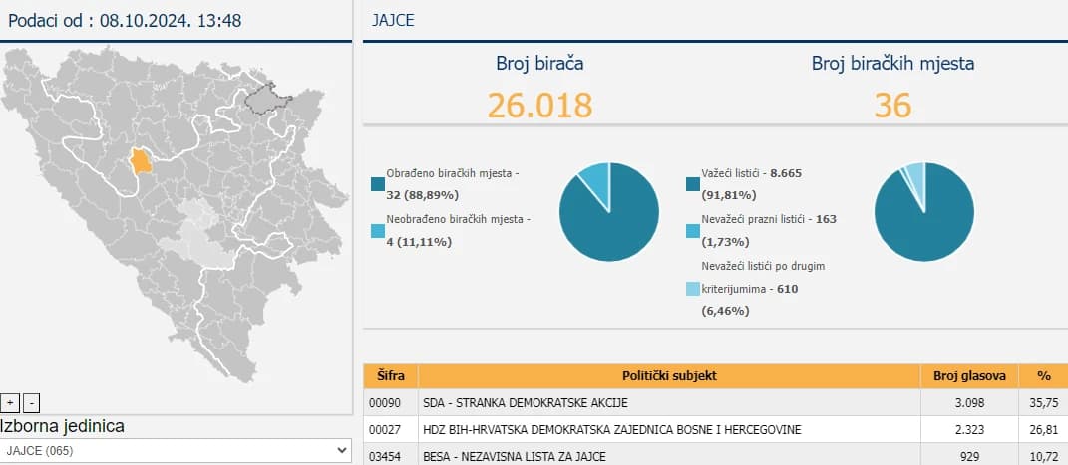Click the percentage value 10,72
Screen dimensions: 1068x465
pos(1045,456)
